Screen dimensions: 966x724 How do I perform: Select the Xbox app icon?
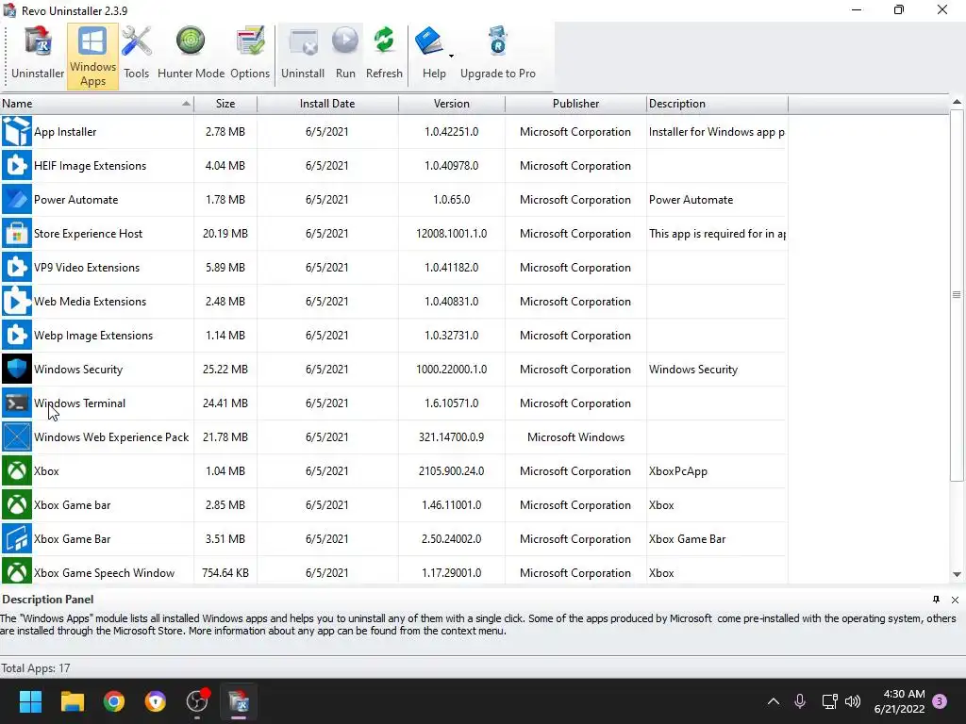(x=17, y=470)
